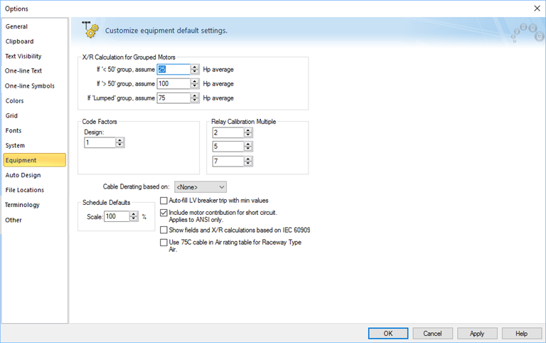Uncheck Include motor contribution for short circuit
The width and height of the screenshot is (546, 343).
164,213
